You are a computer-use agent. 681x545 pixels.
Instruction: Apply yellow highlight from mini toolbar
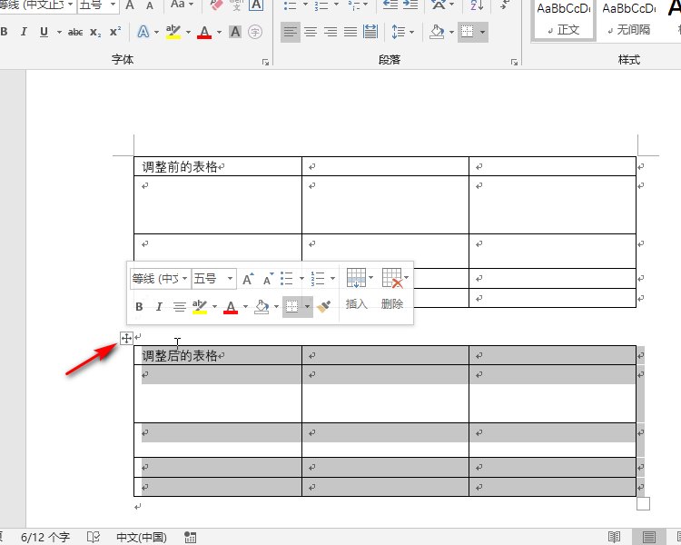coord(200,307)
